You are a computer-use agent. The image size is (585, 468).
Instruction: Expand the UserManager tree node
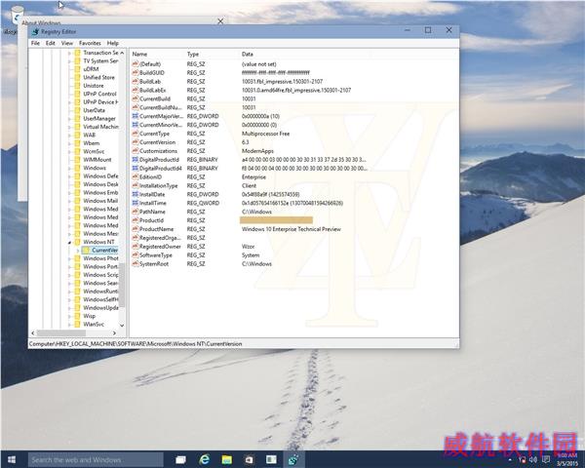70,119
